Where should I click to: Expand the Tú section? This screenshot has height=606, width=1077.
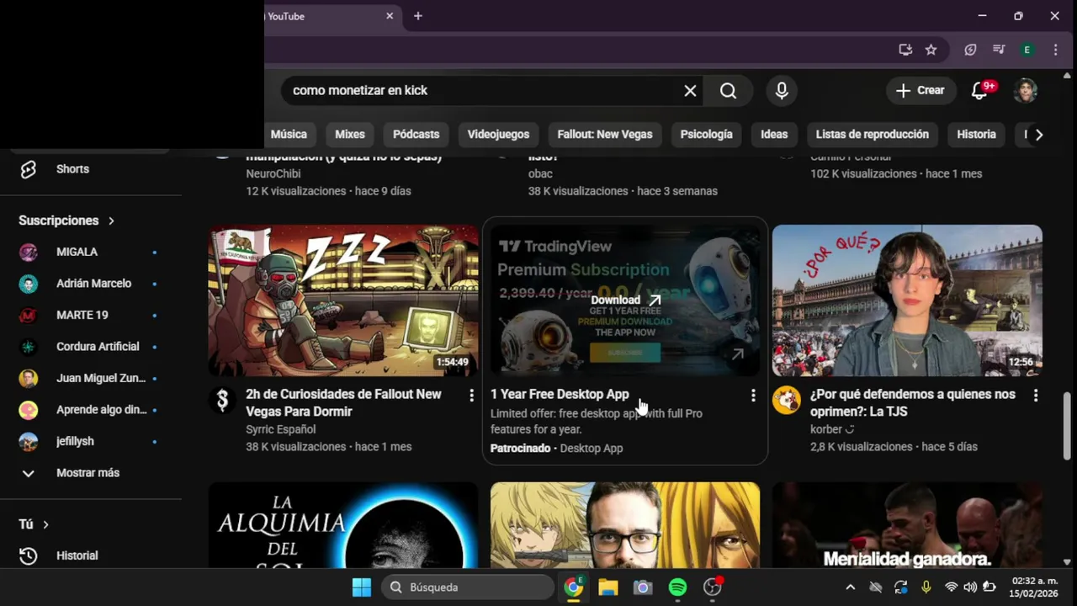[x=34, y=524]
